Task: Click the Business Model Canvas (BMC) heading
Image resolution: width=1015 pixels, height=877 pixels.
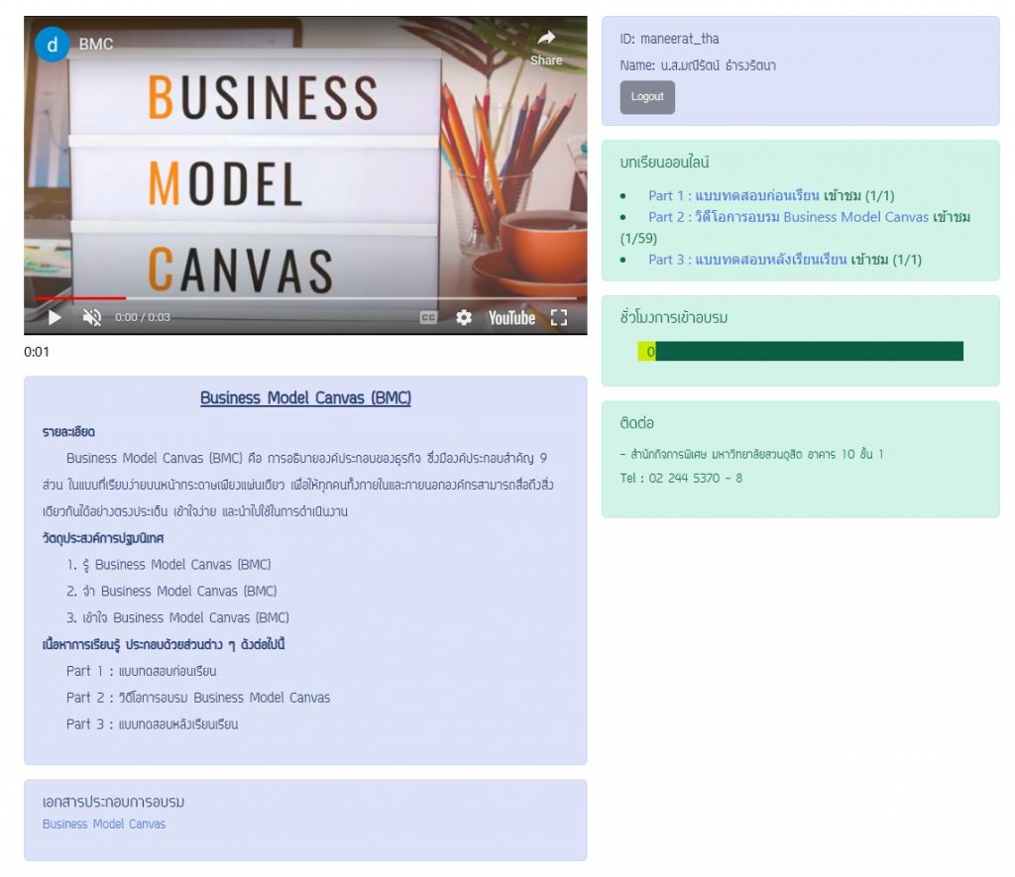Action: tap(305, 398)
